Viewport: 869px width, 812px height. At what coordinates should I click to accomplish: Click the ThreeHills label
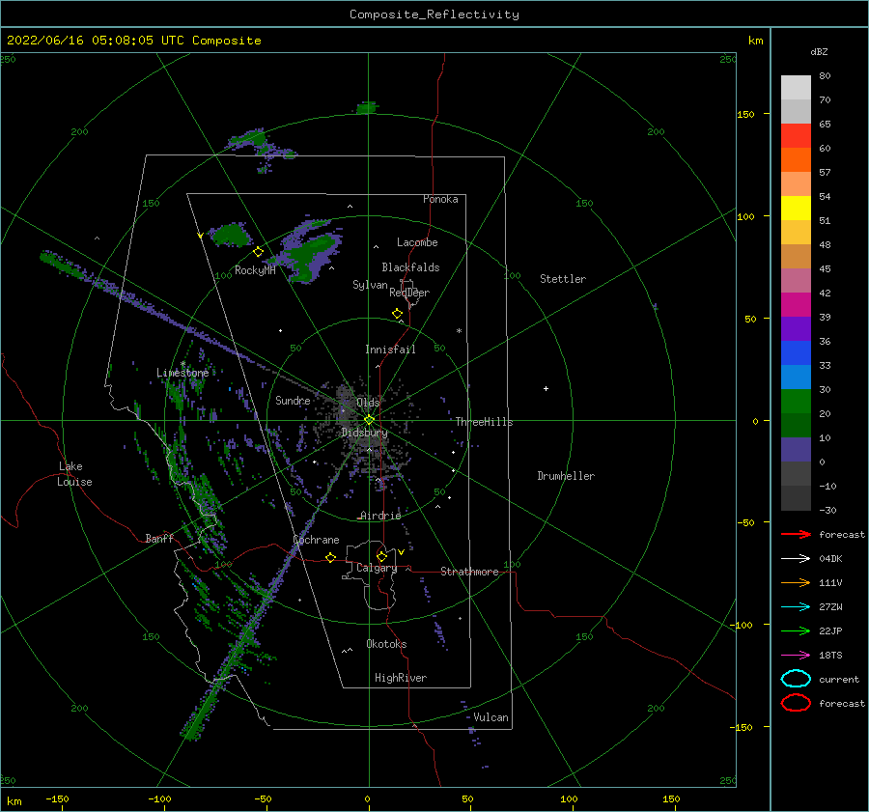point(484,422)
